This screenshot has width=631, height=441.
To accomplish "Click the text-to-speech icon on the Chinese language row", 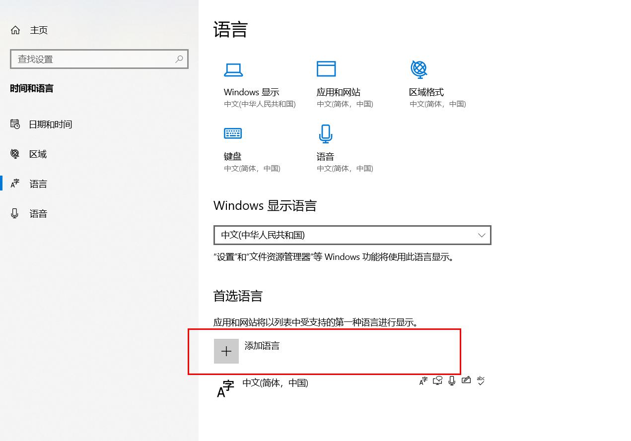I will point(437,380).
